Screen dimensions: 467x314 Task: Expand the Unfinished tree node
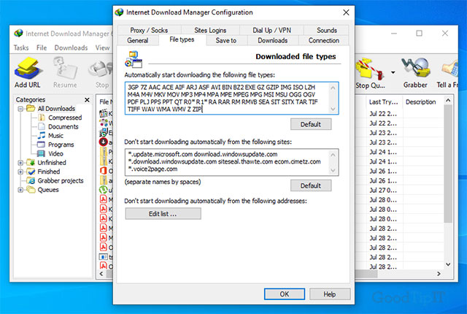pyautogui.click(x=20, y=163)
